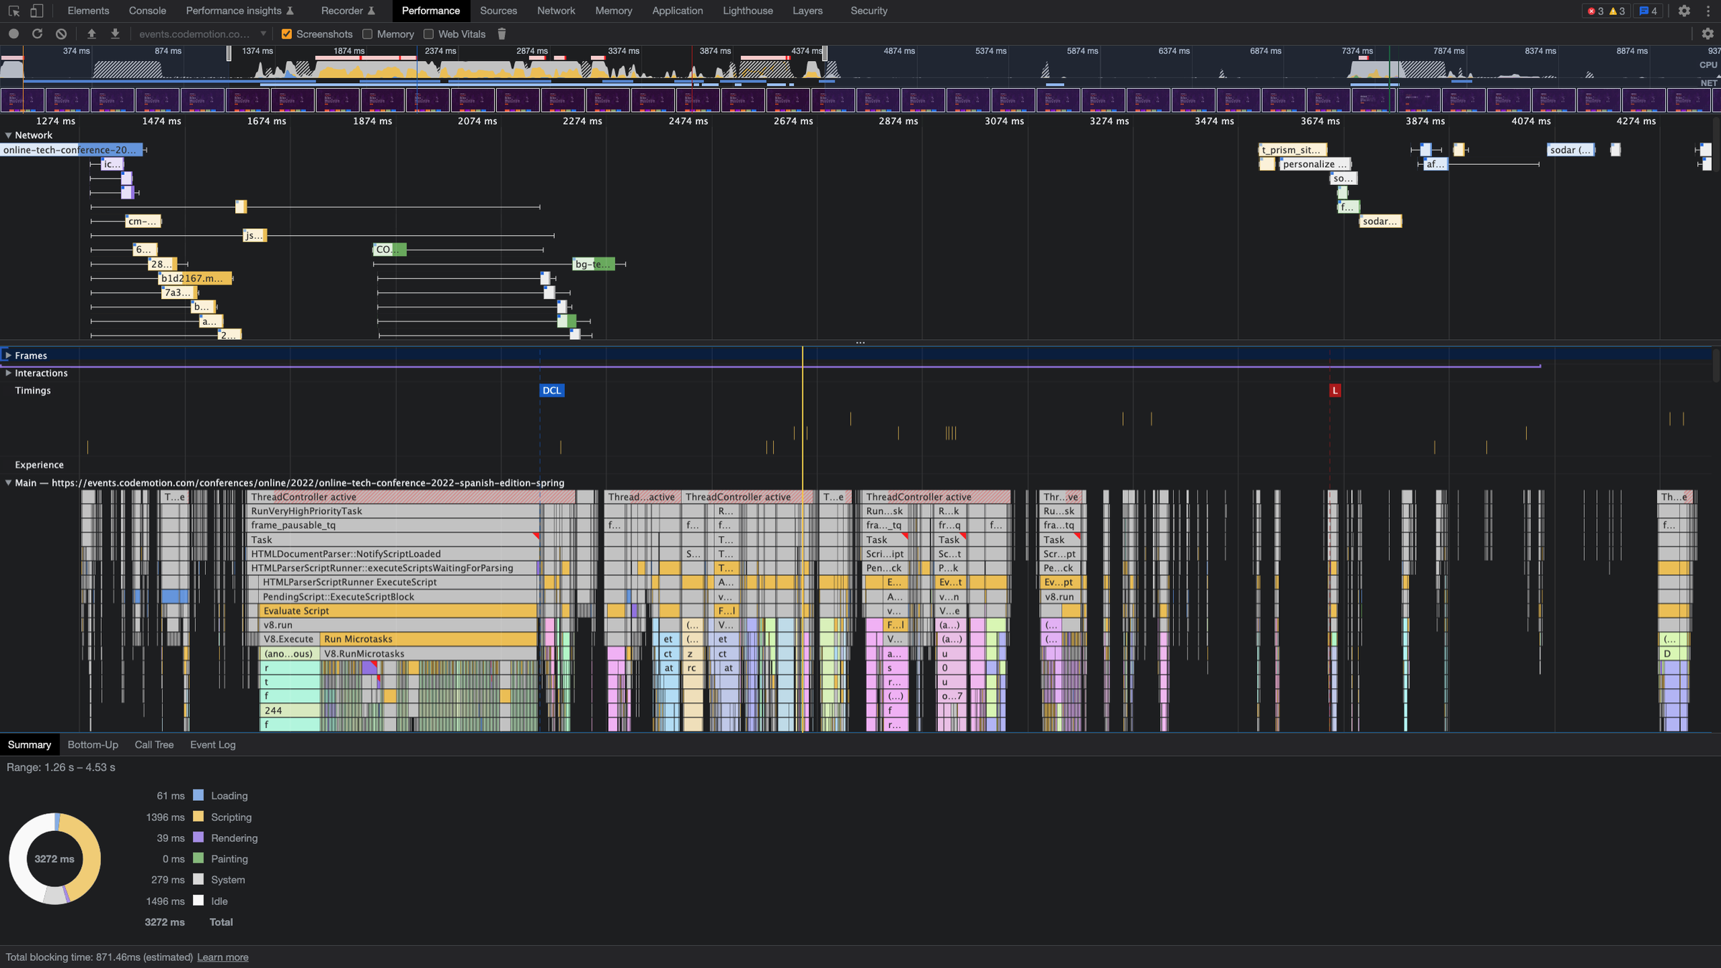This screenshot has height=968, width=1721.
Task: Switch to the Bottom-Up tab
Action: (x=93, y=745)
